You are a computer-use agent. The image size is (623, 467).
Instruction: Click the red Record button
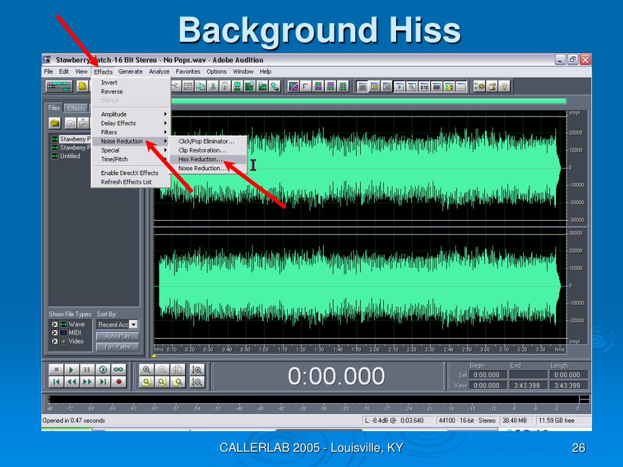click(x=119, y=382)
